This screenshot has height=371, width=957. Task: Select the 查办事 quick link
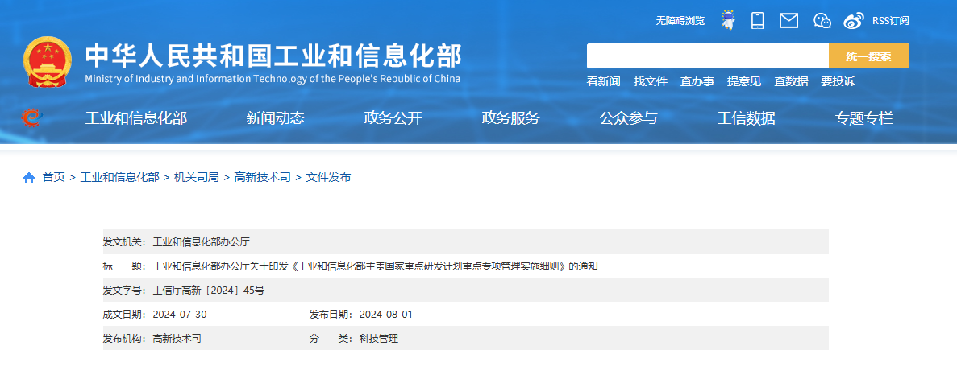pyautogui.click(x=697, y=81)
